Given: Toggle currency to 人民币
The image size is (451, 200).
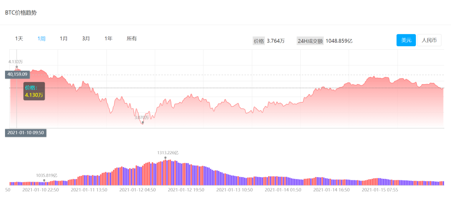Looking at the screenshot, I should pyautogui.click(x=429, y=40).
